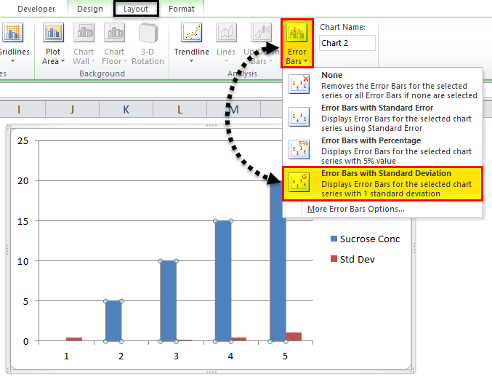
Task: Click the 3-D Rotation icon
Action: tap(148, 33)
